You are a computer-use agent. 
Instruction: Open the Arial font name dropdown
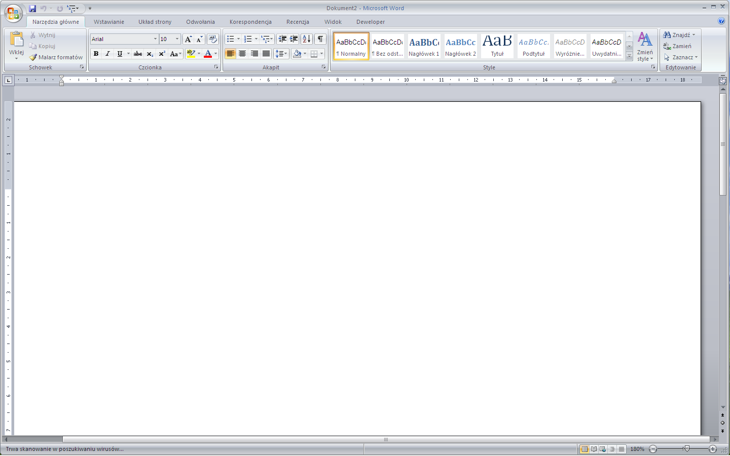pyautogui.click(x=155, y=39)
